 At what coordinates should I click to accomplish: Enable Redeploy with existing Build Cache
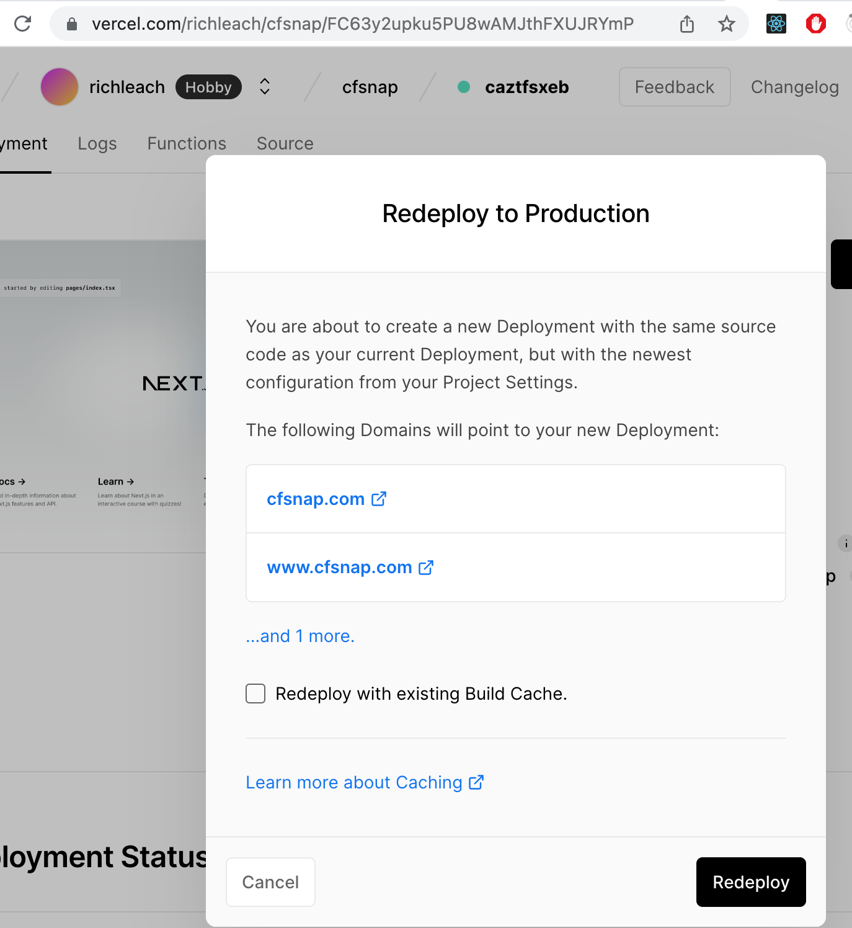[x=255, y=694]
